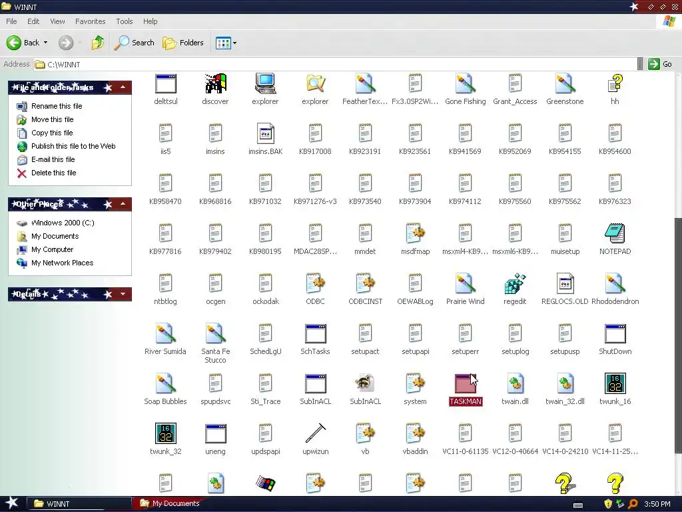
Task: Expand the Details panel
Action: coord(123,294)
